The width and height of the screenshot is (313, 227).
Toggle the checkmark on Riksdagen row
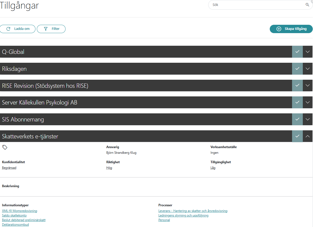297,69
